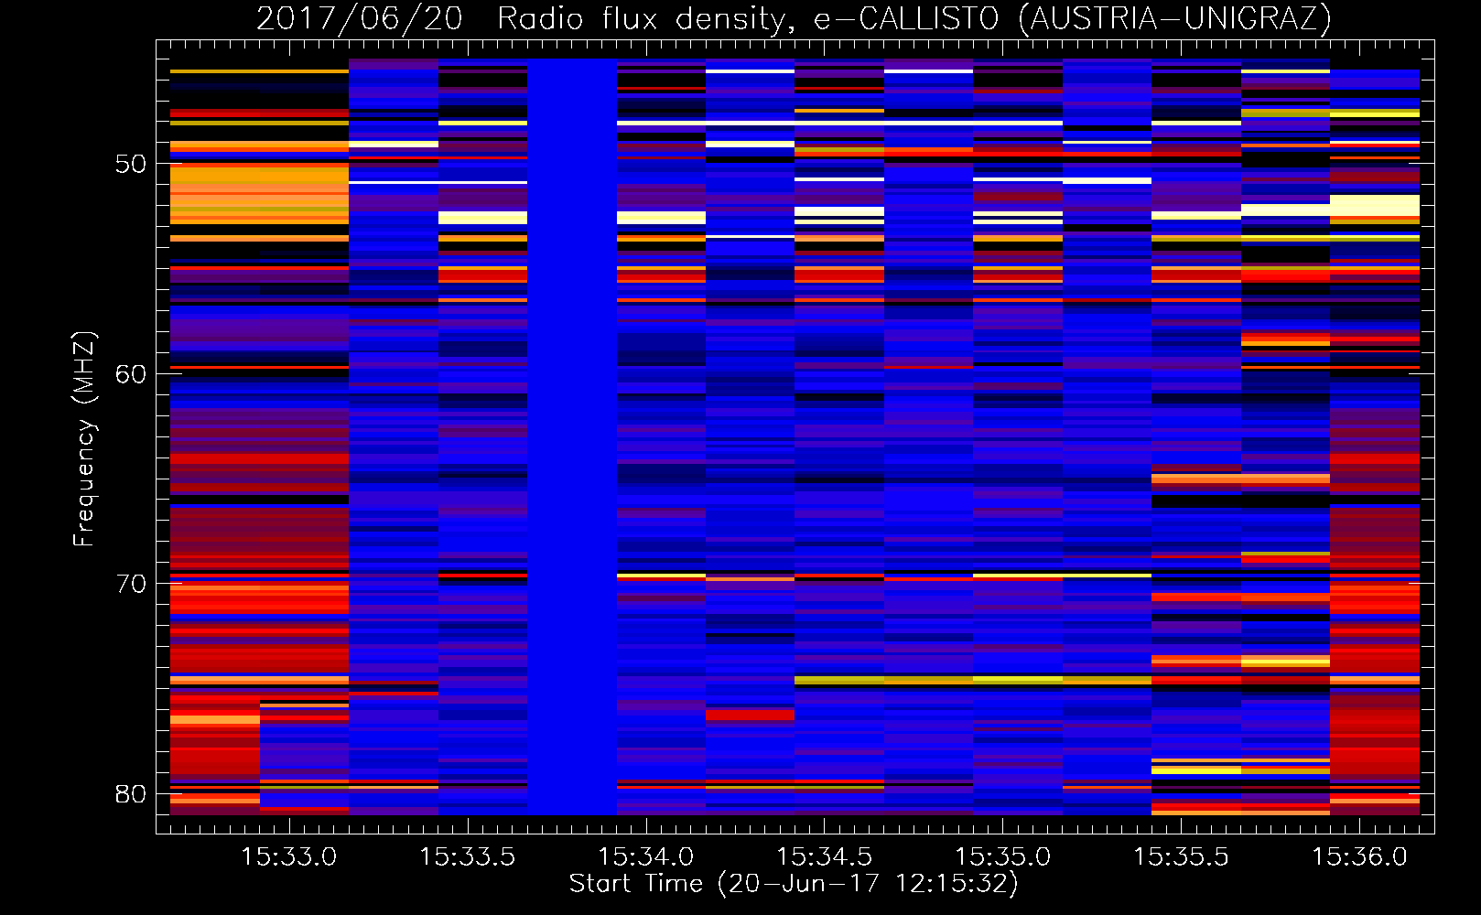Click the '15:33.0' time tick label
The image size is (1481, 915).
[288, 856]
